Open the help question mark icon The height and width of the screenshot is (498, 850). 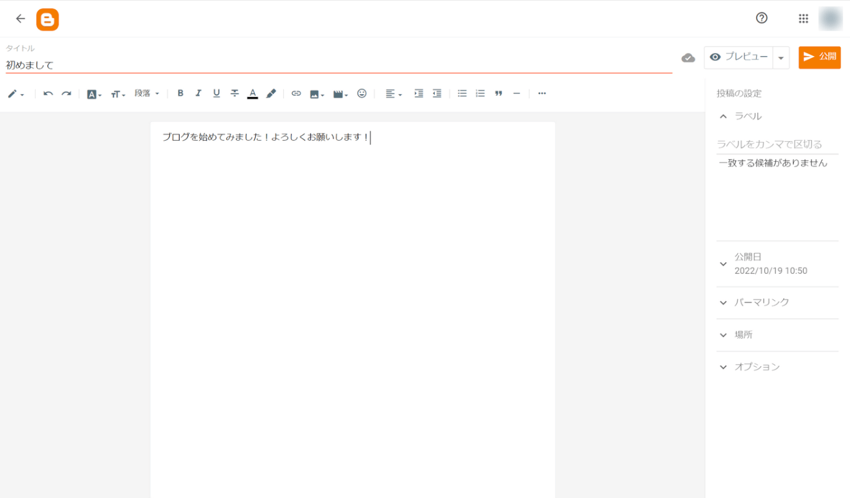coord(762,18)
